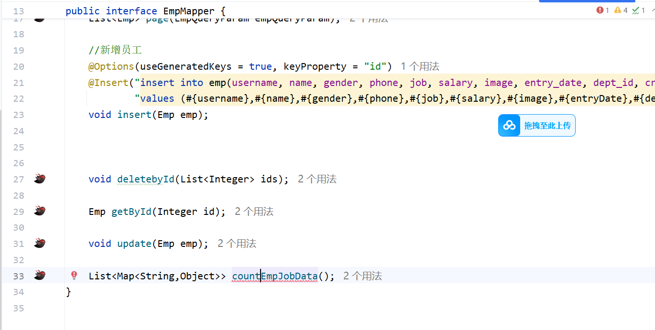The image size is (655, 330).
Task: Place cursor on deletebyId method name
Action: (146, 179)
